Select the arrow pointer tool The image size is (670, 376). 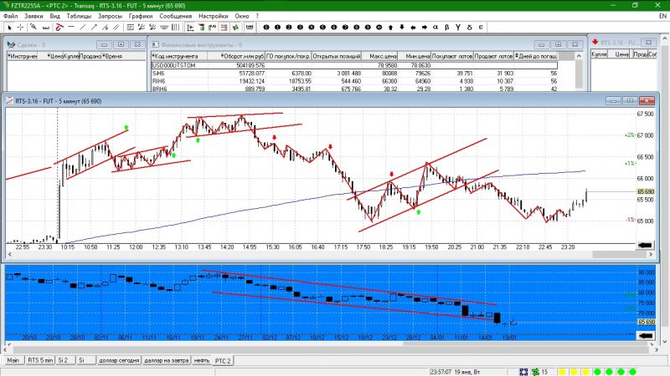(10, 28)
